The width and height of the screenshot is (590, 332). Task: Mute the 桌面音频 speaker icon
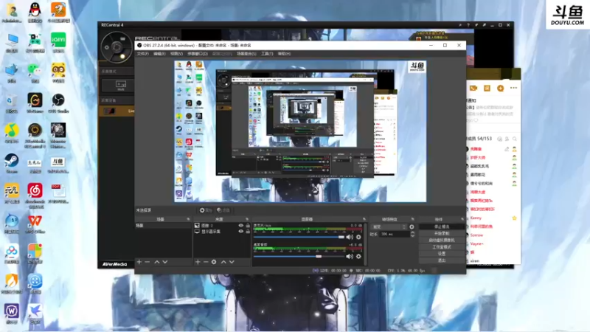coord(350,256)
